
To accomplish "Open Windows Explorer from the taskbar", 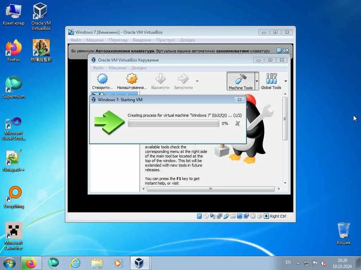I will click(x=97, y=263).
